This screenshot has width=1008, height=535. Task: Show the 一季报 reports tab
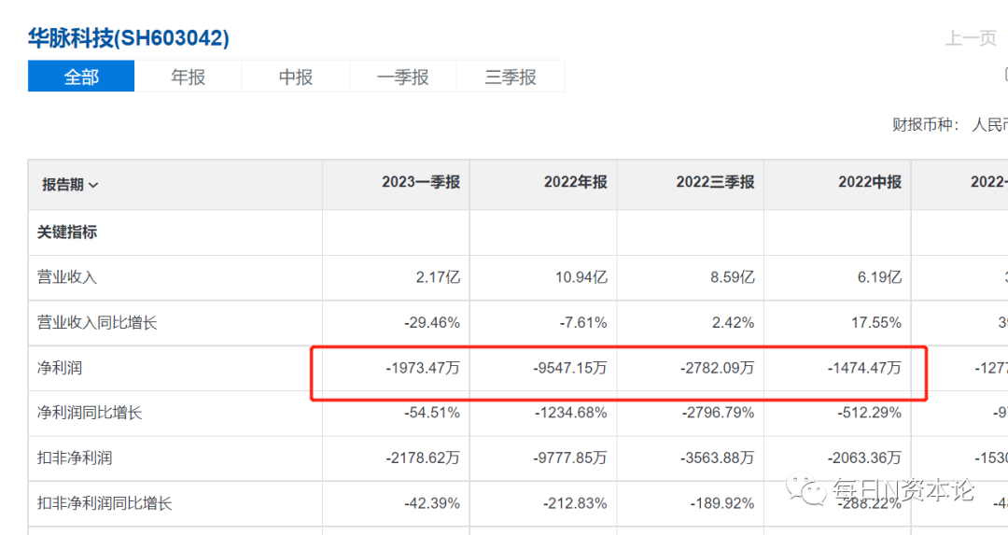point(402,77)
